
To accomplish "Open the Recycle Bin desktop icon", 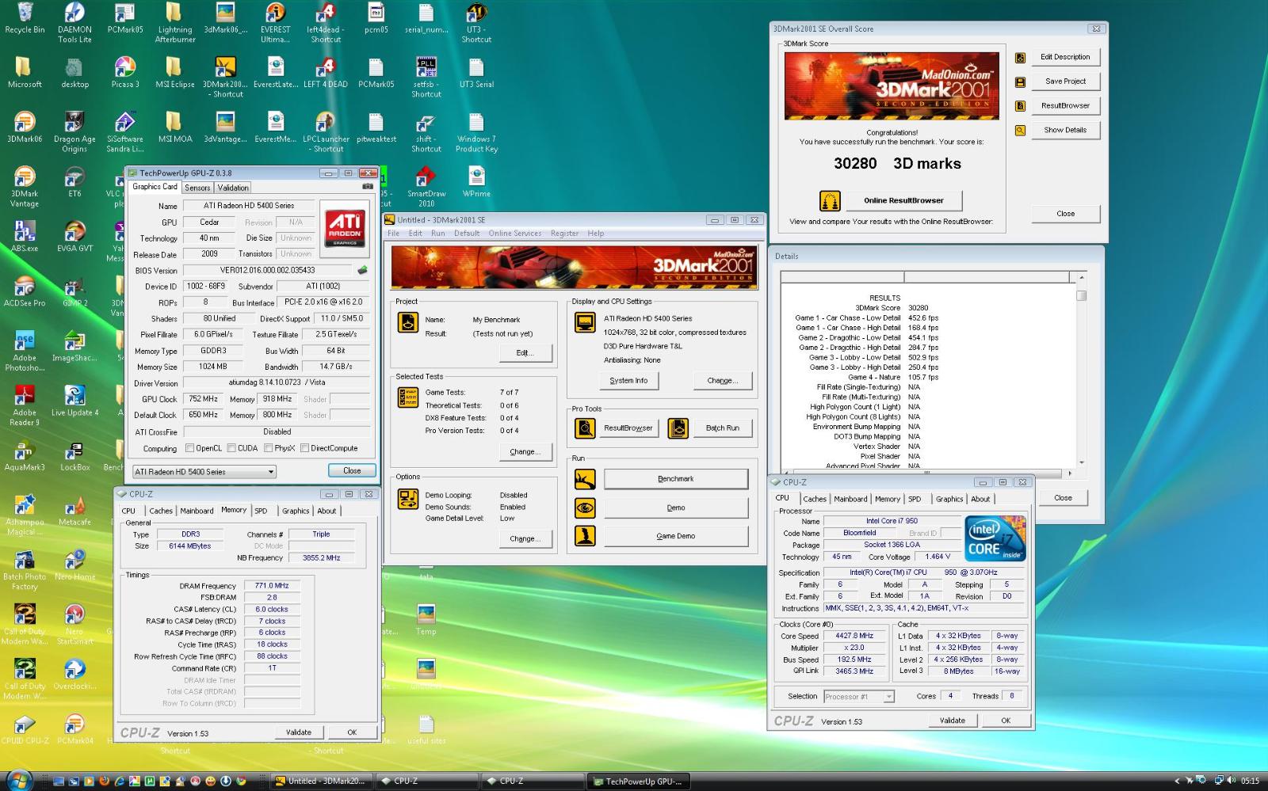I will [25, 19].
